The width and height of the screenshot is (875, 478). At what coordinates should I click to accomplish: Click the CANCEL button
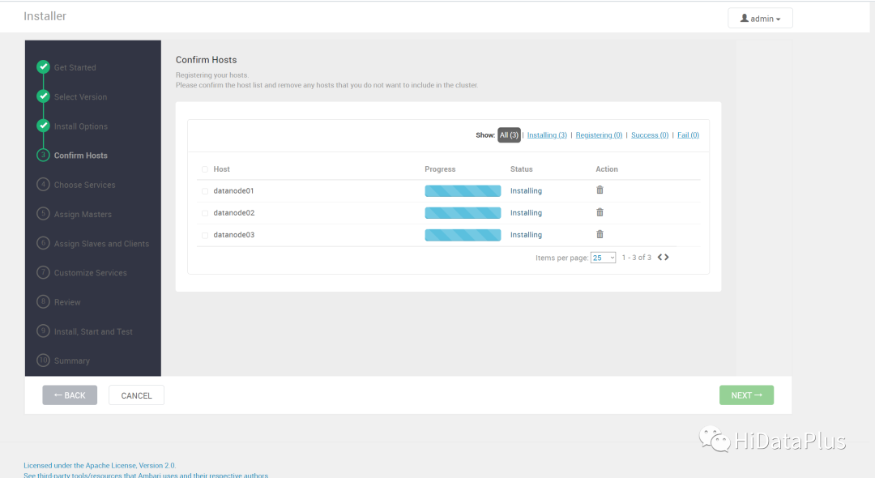click(136, 395)
